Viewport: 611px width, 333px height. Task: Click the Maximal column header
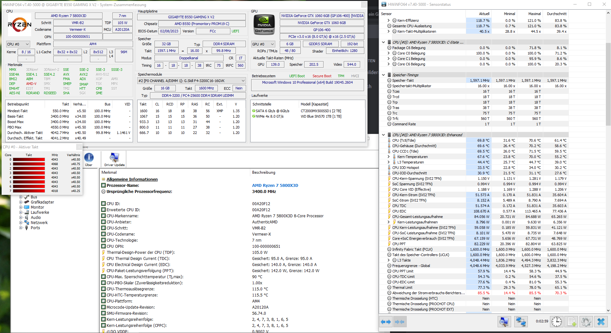coord(530,14)
